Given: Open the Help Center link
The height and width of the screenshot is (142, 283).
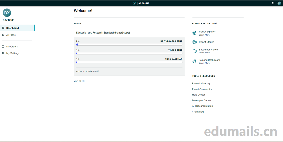Looking at the screenshot, I should point(198,95).
